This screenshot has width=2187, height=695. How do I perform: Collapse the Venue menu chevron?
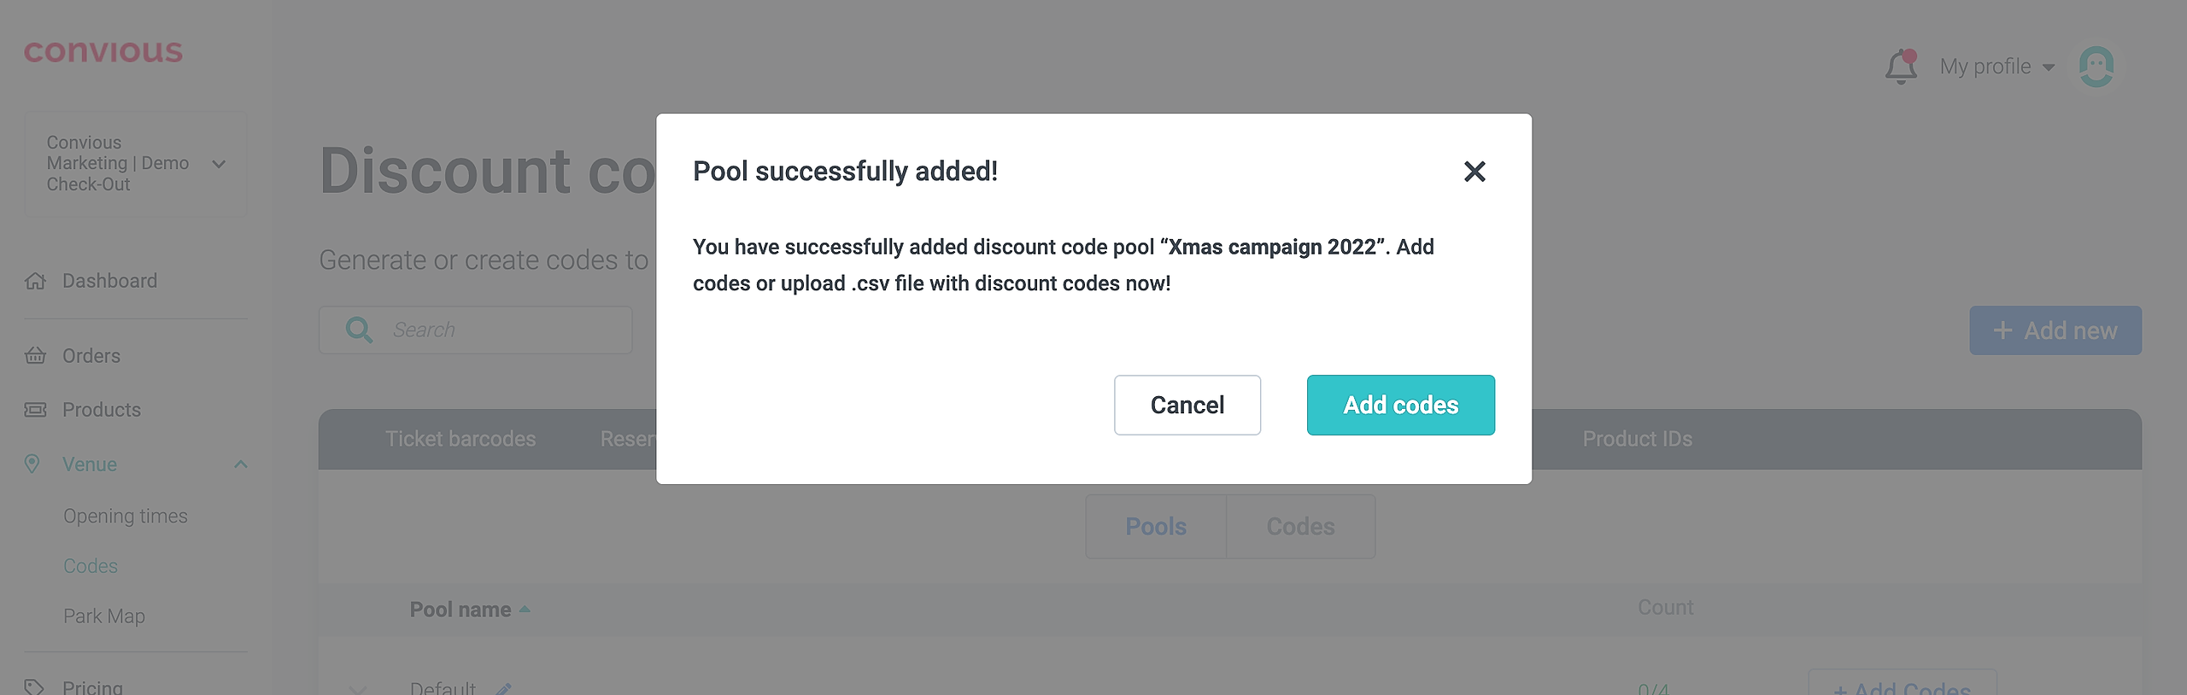[241, 464]
